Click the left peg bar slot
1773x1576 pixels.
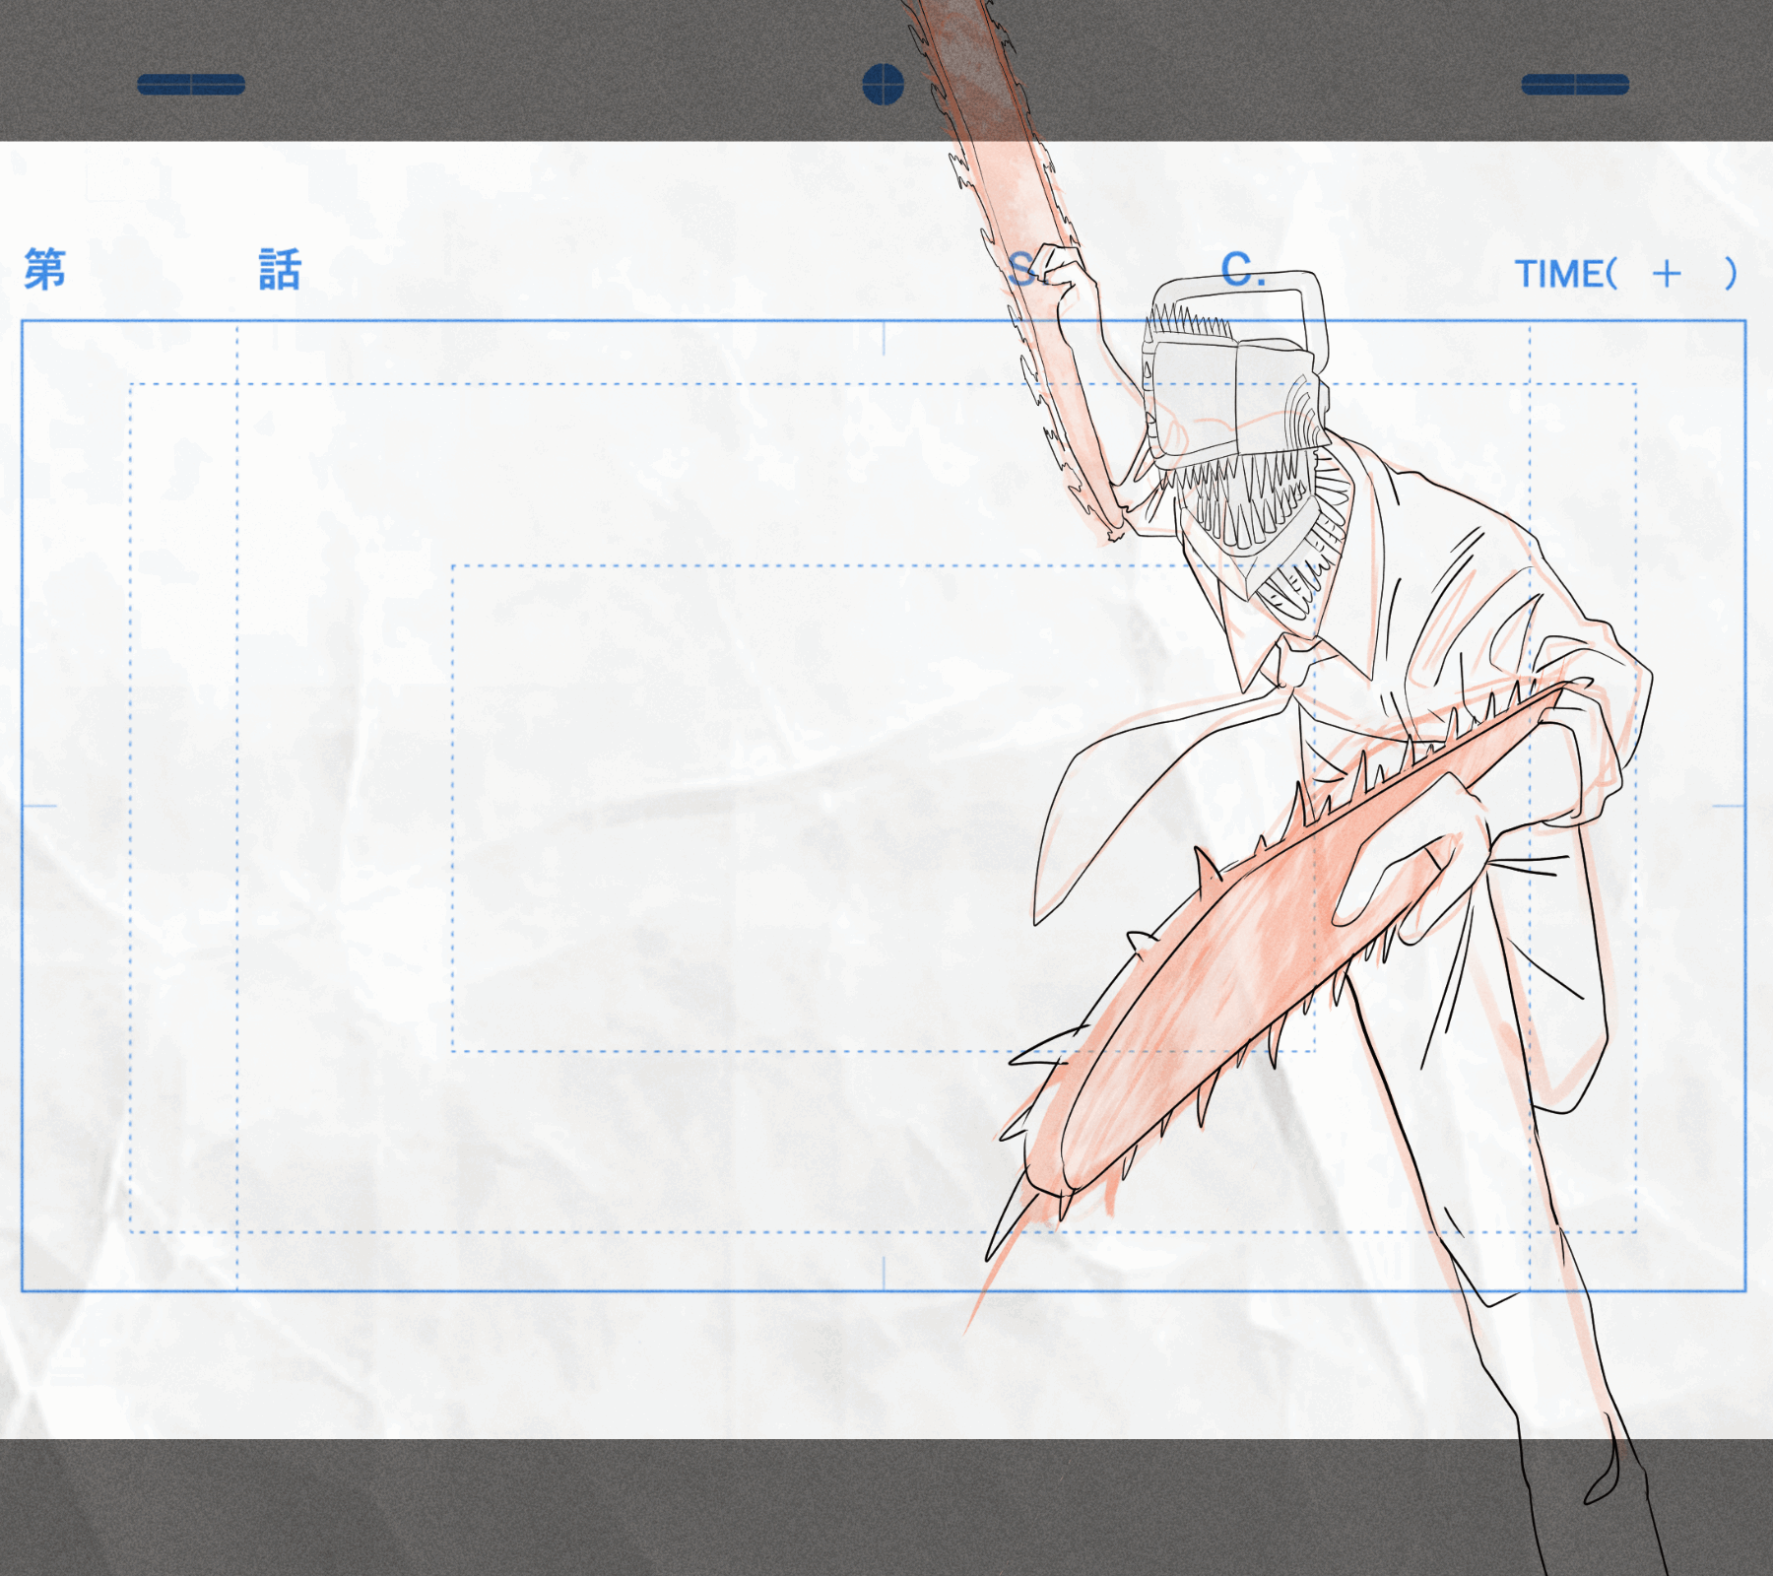[191, 85]
